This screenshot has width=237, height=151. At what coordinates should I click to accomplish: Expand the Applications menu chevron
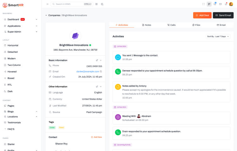coord(37,26)
